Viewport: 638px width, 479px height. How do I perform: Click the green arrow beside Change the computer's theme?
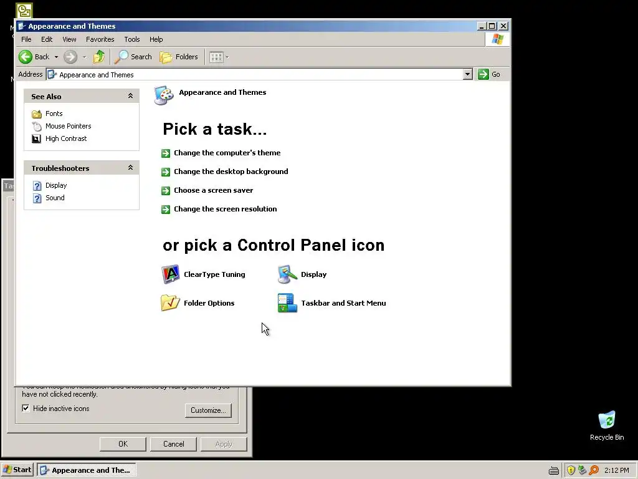tap(166, 153)
